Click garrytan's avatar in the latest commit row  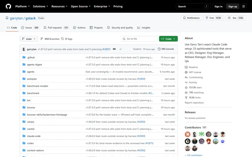pos(24,49)
